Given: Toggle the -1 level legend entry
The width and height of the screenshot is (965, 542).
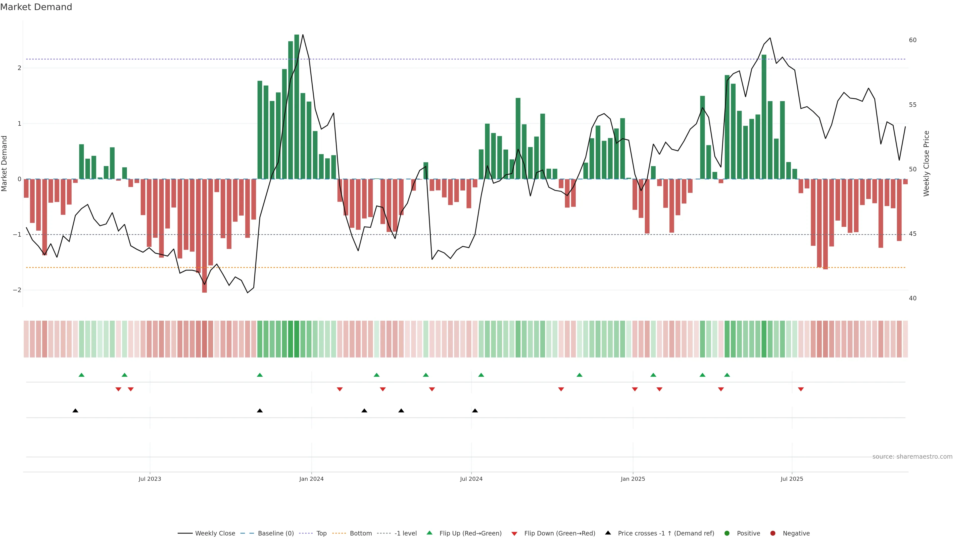Looking at the screenshot, I should point(405,533).
